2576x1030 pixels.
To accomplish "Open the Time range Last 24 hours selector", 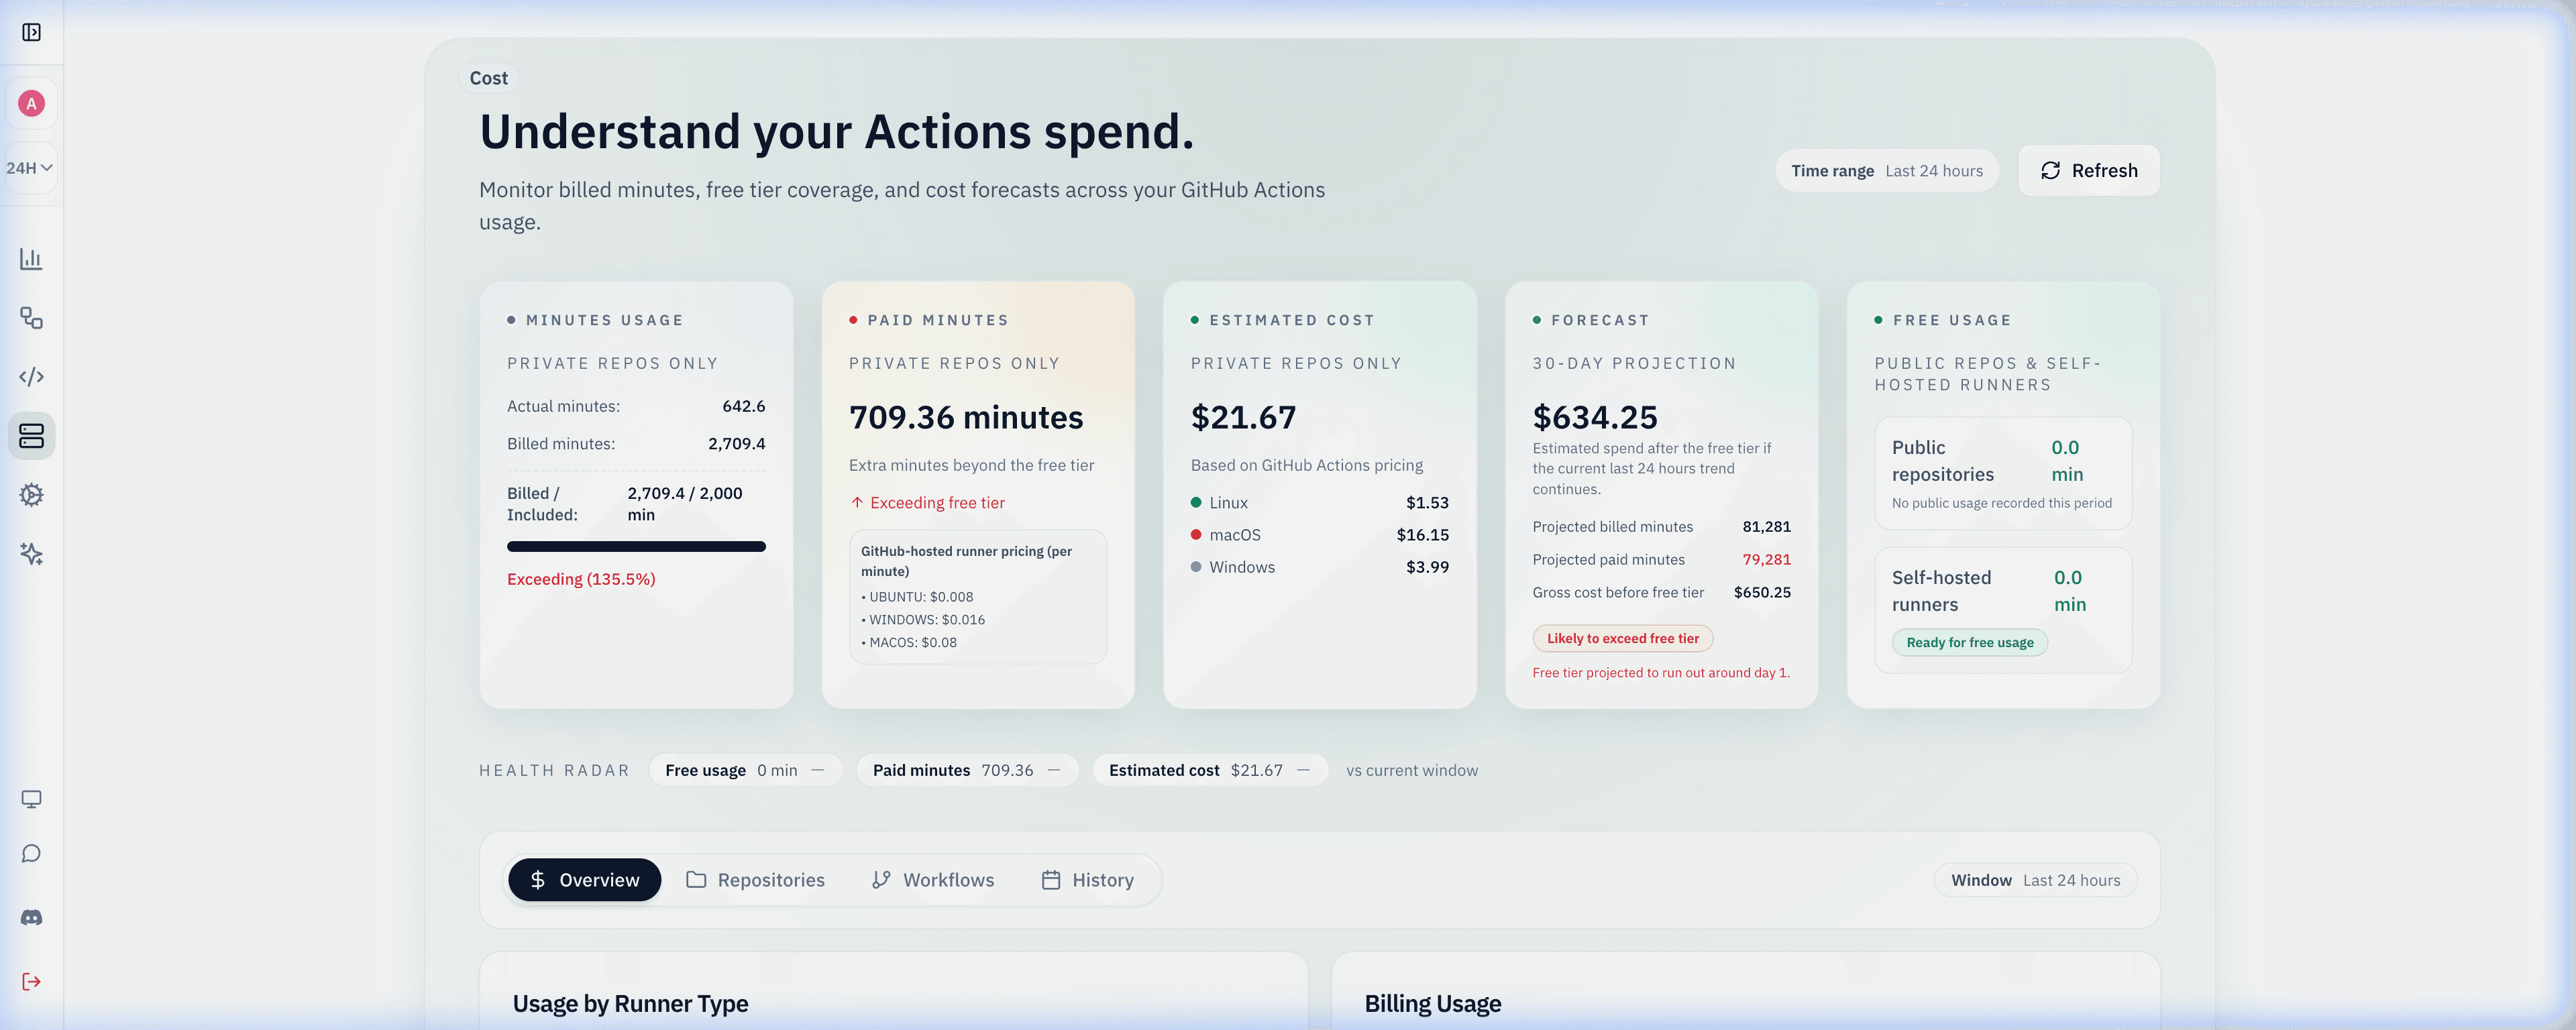I will (x=1886, y=170).
